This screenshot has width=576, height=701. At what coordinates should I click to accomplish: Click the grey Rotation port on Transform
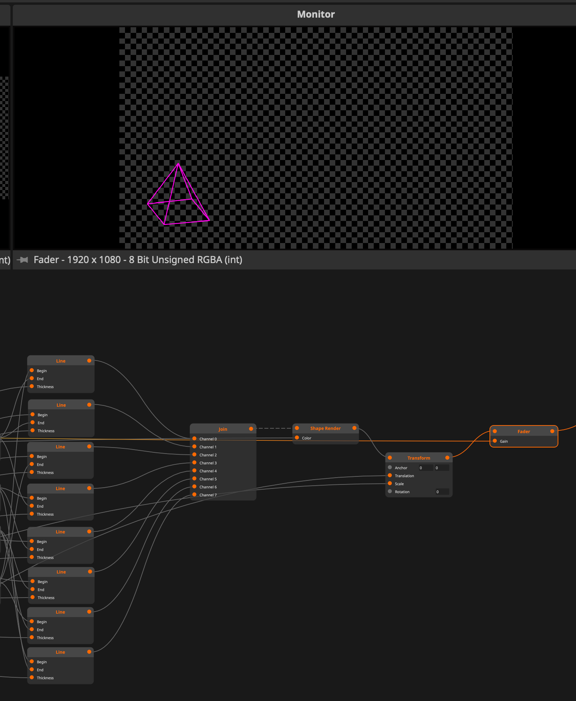tap(390, 492)
